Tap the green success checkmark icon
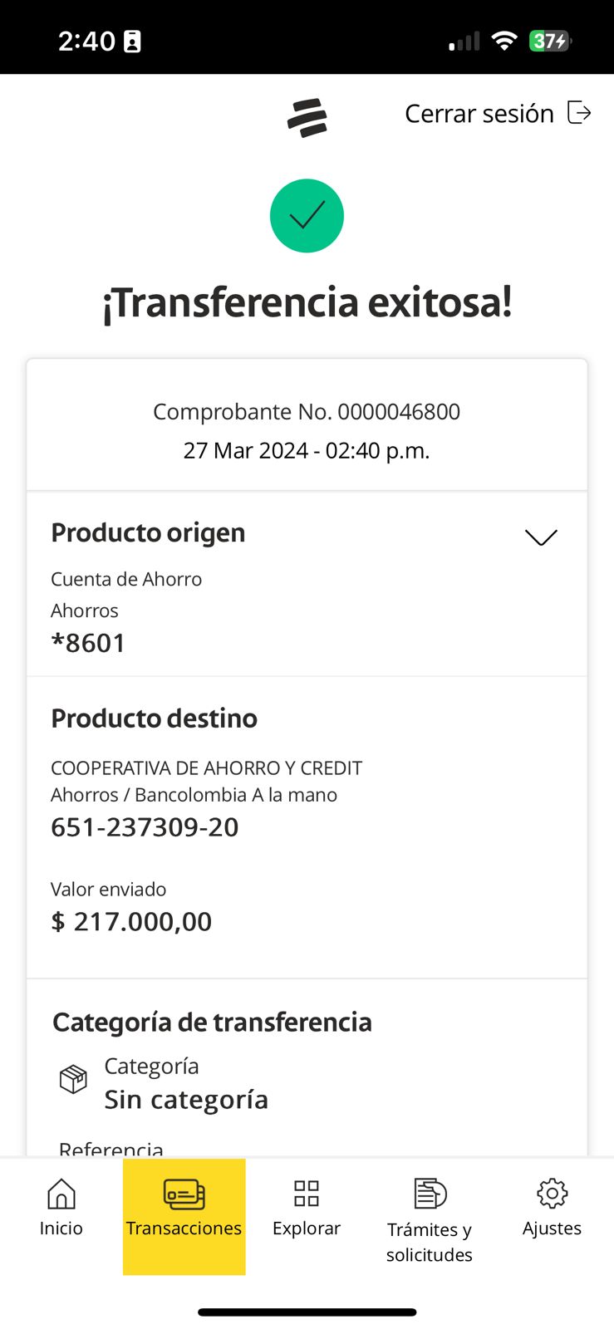This screenshot has width=614, height=1329. click(x=307, y=216)
